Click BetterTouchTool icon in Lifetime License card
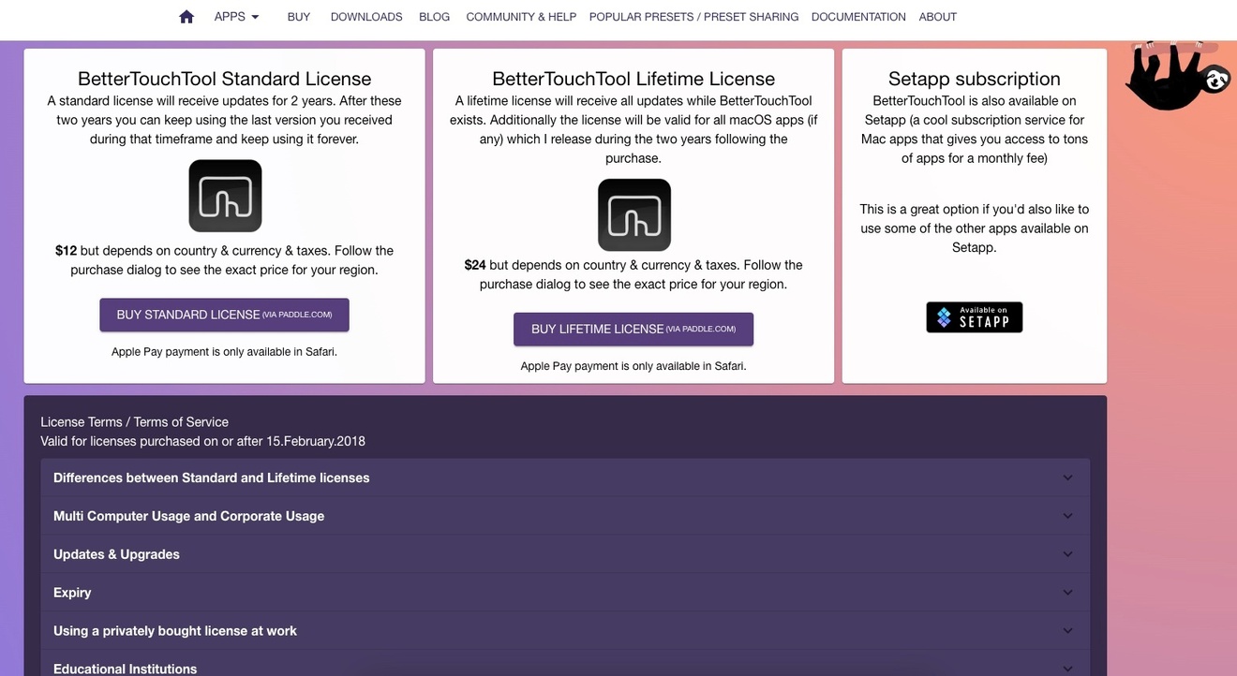The image size is (1237, 676). point(634,214)
